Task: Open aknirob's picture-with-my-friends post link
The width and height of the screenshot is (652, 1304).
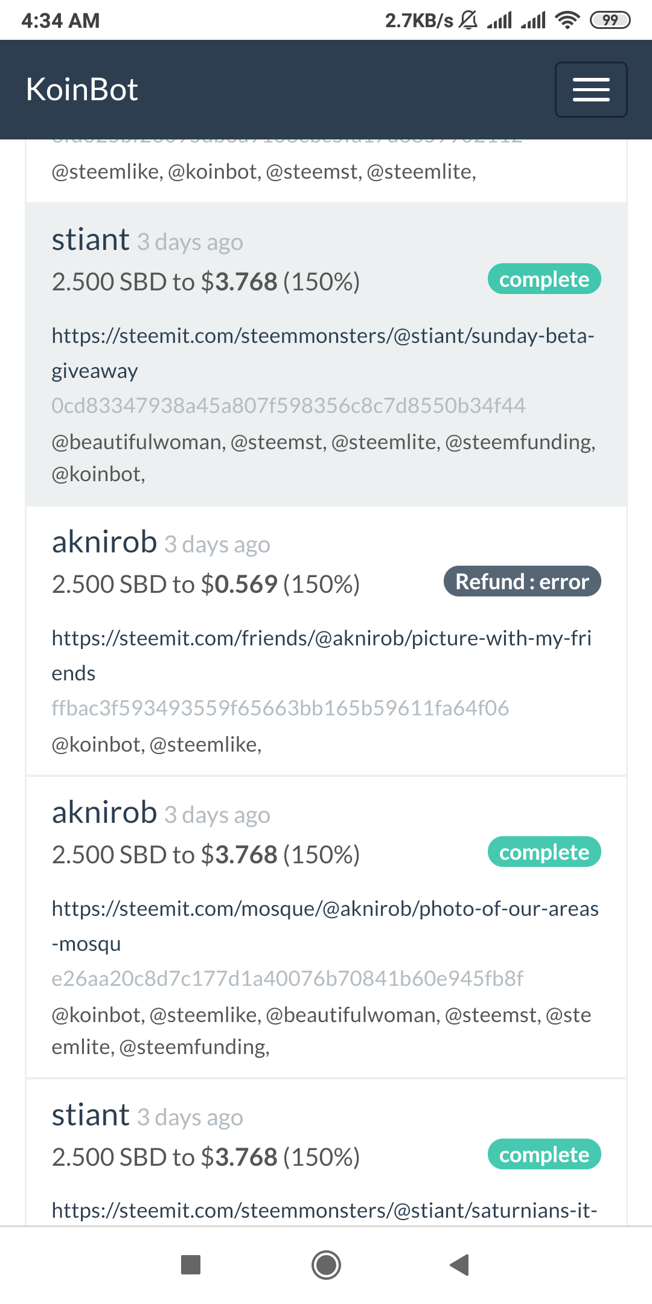Action: (x=321, y=655)
